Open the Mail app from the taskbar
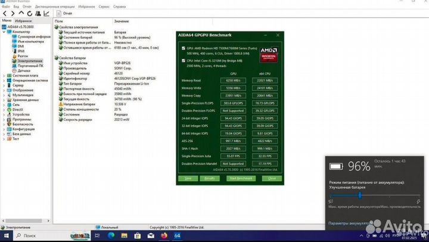Viewport: 429px width, 242px height. tap(151, 235)
